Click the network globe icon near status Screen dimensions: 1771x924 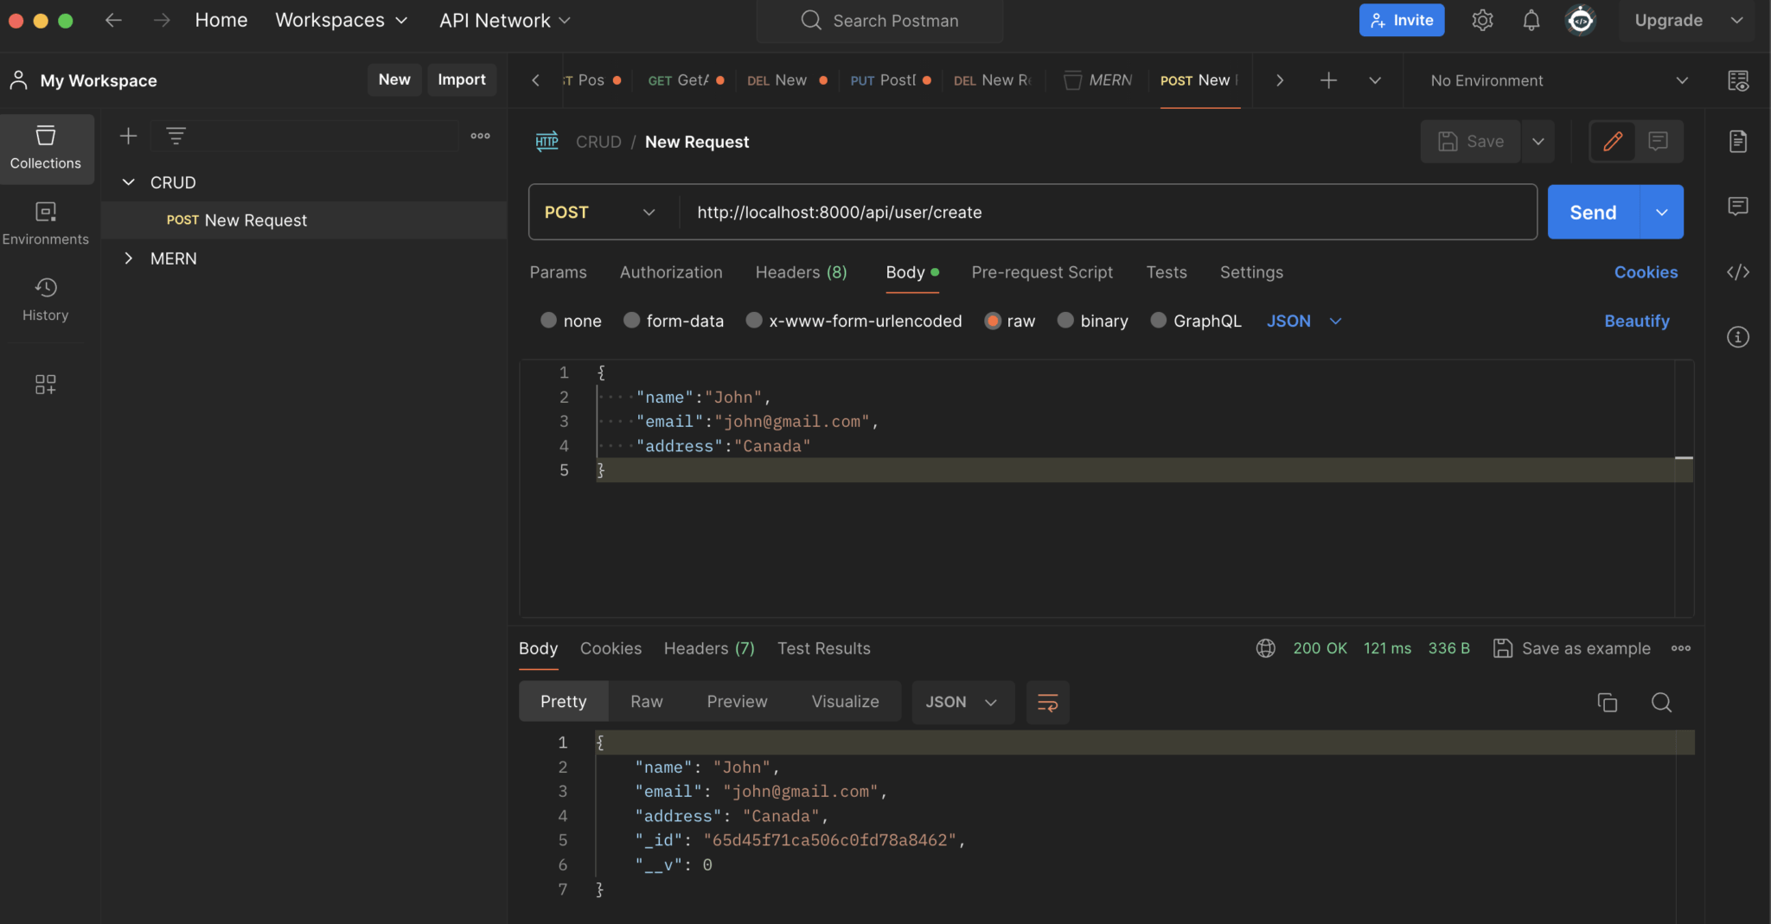coord(1265,648)
